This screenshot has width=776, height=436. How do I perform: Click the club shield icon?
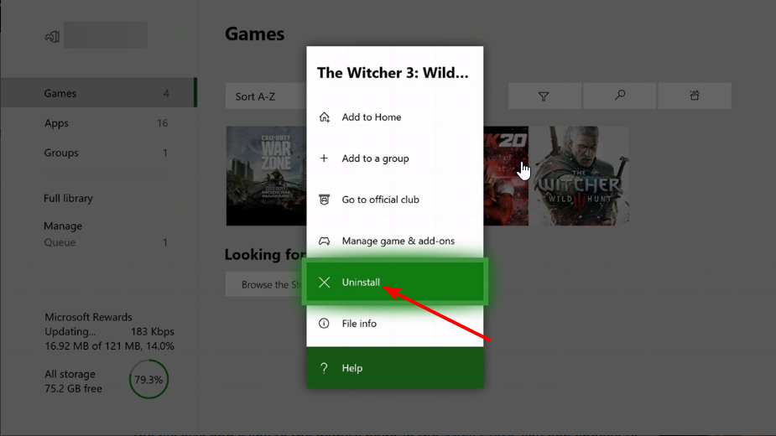tap(324, 200)
